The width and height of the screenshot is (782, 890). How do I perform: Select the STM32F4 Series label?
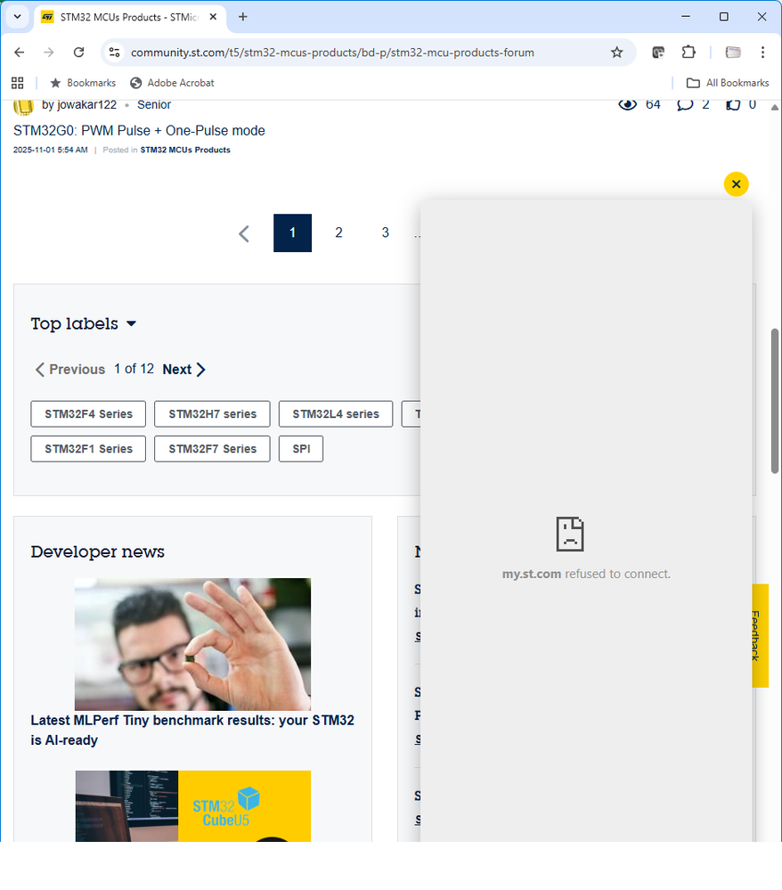88,413
